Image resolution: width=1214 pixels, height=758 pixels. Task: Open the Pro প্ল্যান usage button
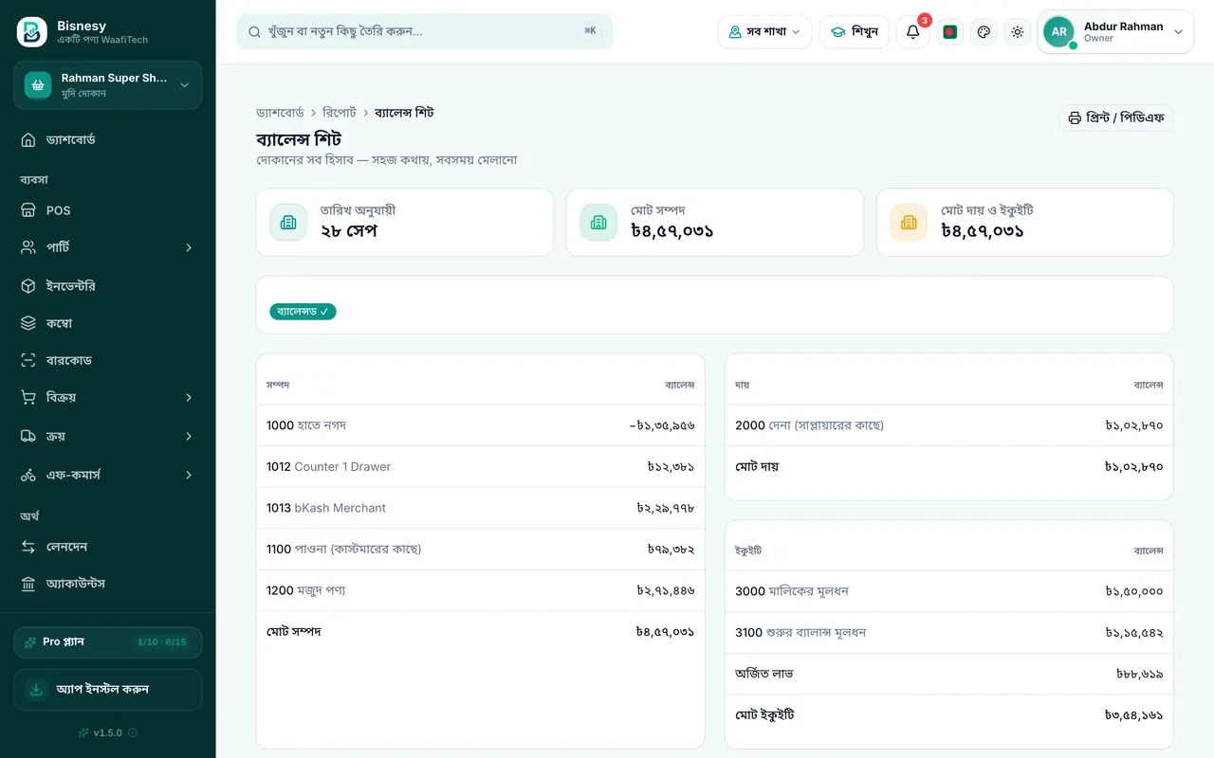(x=108, y=642)
